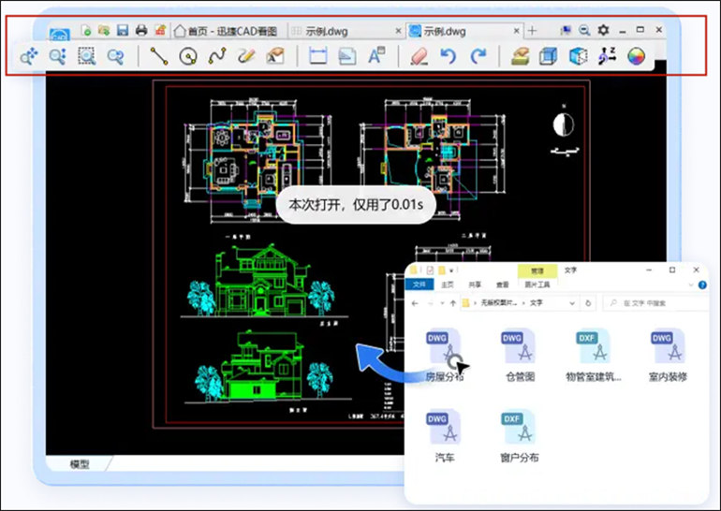
Task: Open the 共享 ribbon tab in Explorer
Action: [x=475, y=285]
